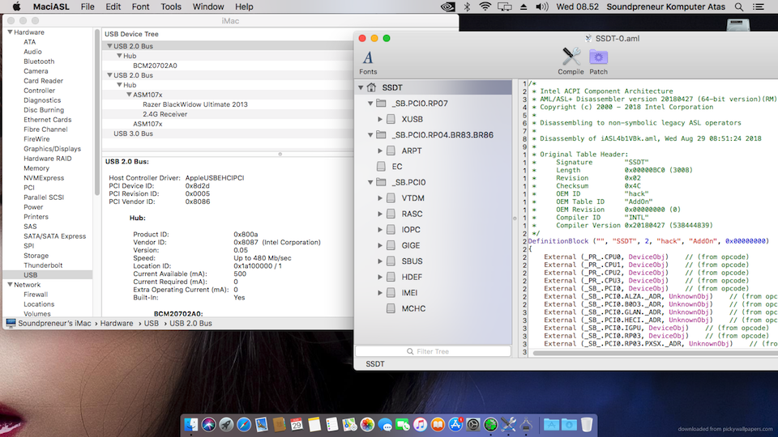Open Finder from the Dock
This screenshot has width=778, height=437.
191,425
